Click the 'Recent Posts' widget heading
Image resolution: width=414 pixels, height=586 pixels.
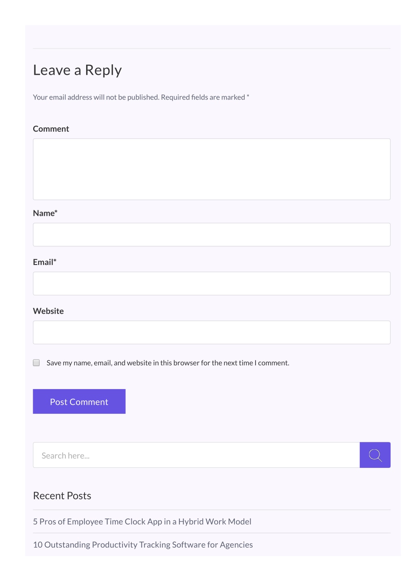click(x=62, y=496)
